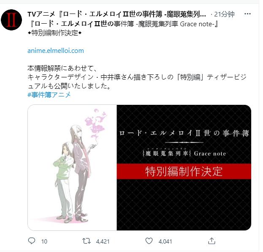Click the reply speech bubble icon

pos(32,241)
